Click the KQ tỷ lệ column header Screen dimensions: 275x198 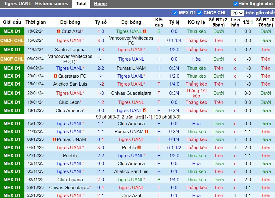coord(196,22)
